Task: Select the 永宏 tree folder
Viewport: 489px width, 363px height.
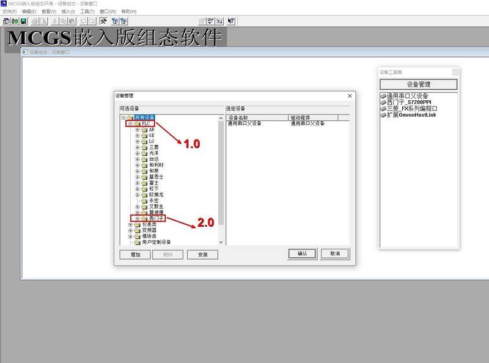Action: tap(154, 200)
